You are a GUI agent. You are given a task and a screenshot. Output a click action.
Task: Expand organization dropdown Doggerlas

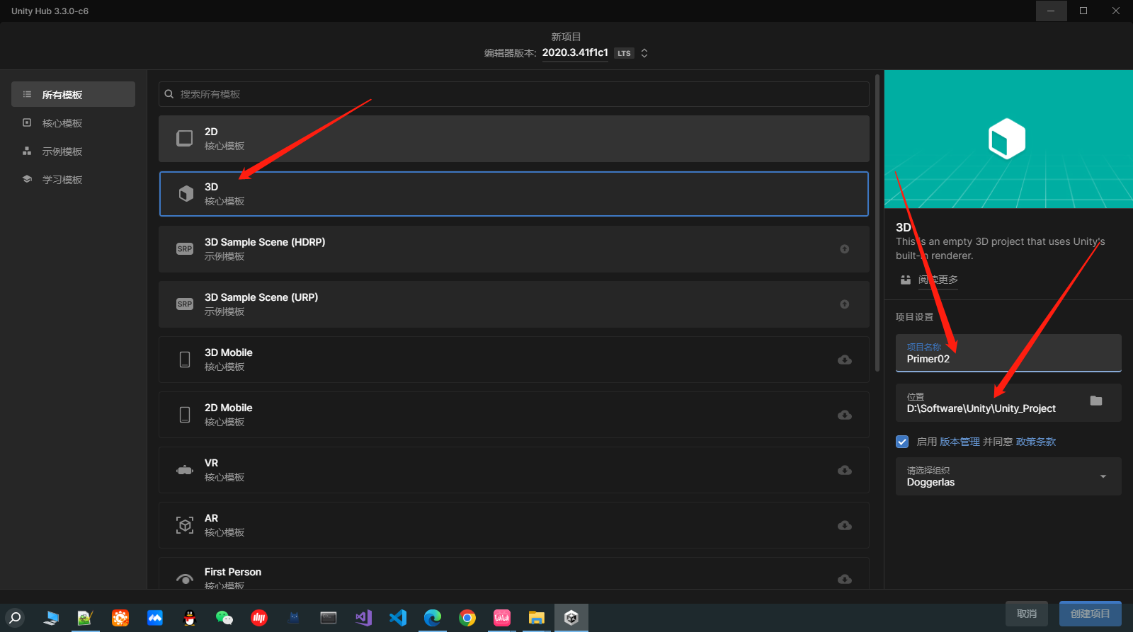coord(1008,476)
